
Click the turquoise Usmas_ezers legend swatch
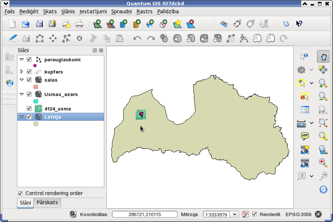pos(36,101)
